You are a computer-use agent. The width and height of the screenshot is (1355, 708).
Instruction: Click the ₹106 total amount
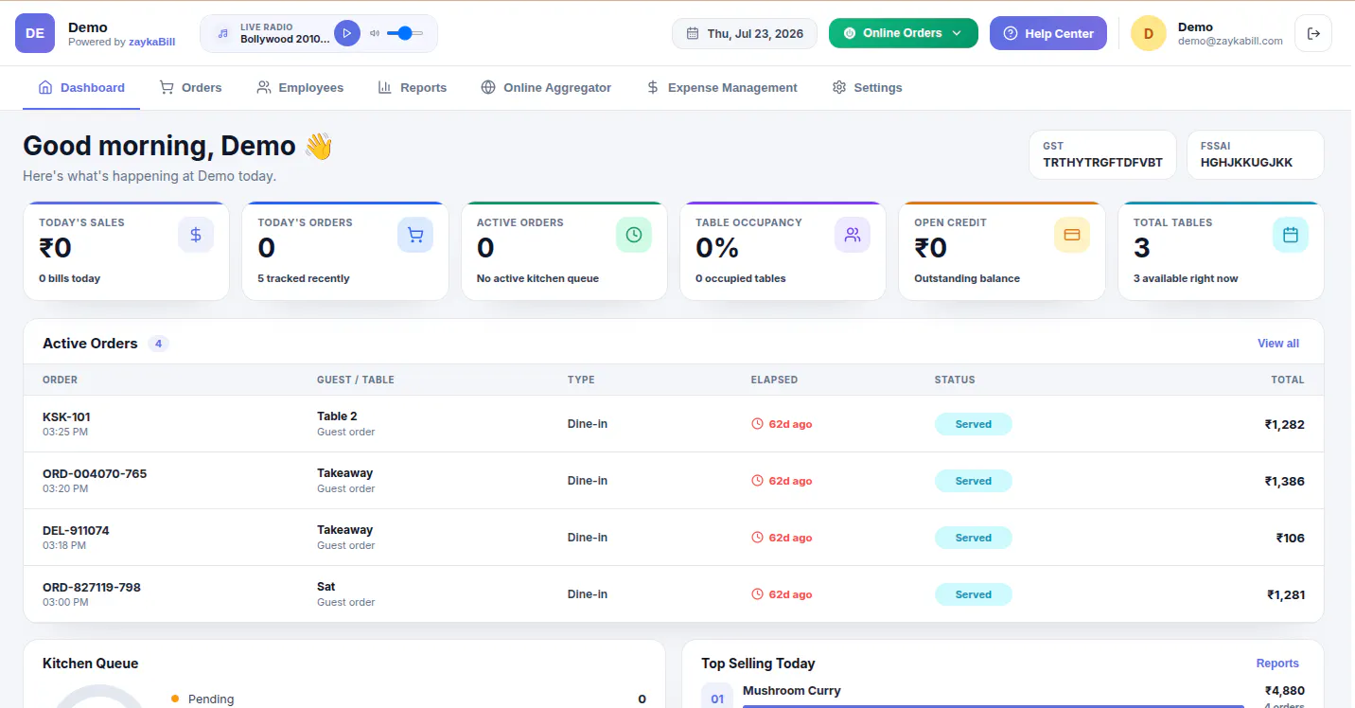(1291, 538)
